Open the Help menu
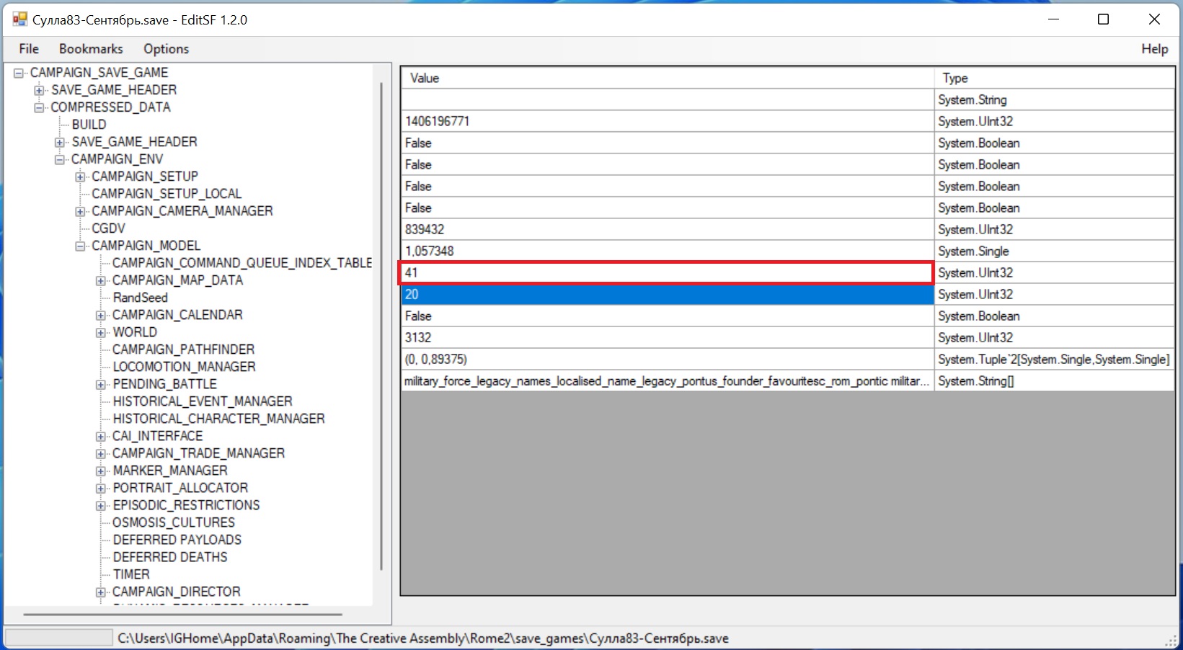 (1154, 49)
